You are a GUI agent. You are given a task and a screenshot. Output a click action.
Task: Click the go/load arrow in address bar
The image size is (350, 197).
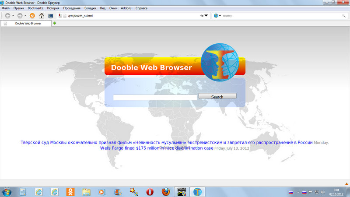tap(202, 16)
